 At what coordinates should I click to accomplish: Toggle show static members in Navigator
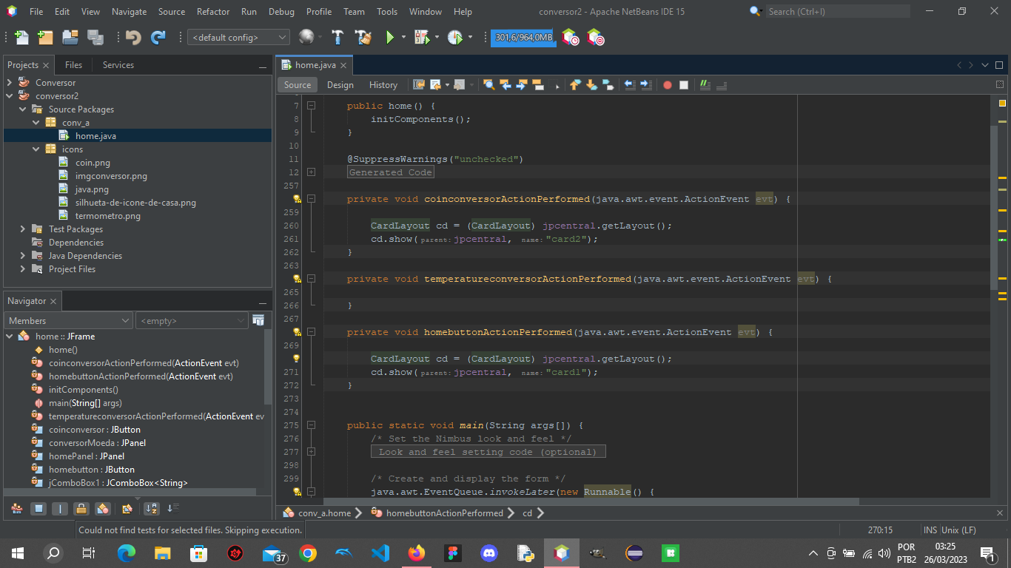60,509
